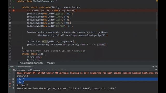Image resolution: width=166 pixels, height=93 pixels.
Task: Toggle Mute Breakpoints icon in debug sidebar
Action: 10,87
